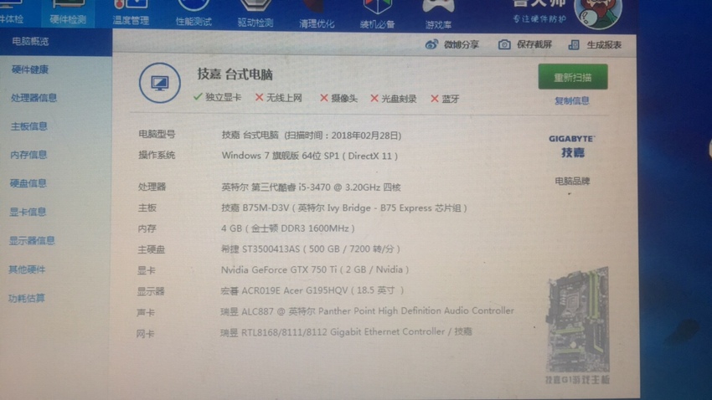Select 显卡信息 in the sidebar
712x400 pixels.
pos(28,212)
